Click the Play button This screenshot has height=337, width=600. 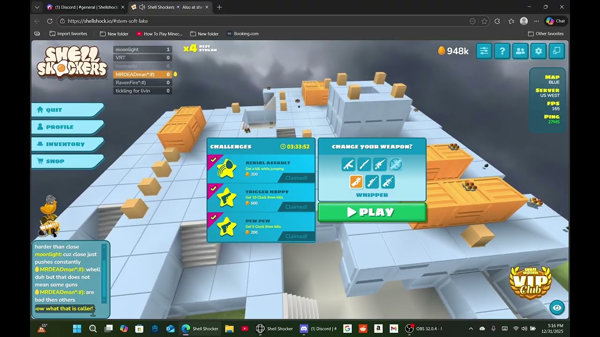(x=372, y=212)
